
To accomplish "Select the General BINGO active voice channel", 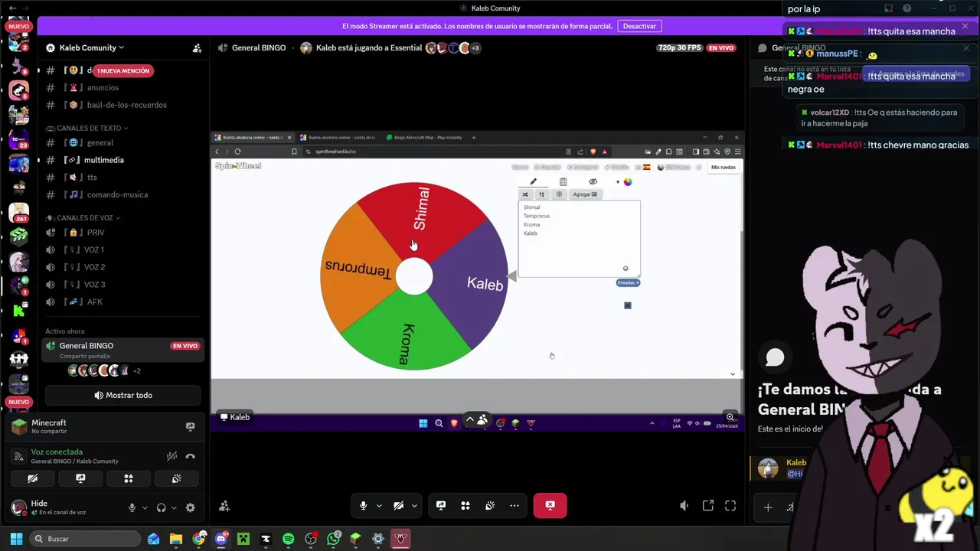I will 122,350.
